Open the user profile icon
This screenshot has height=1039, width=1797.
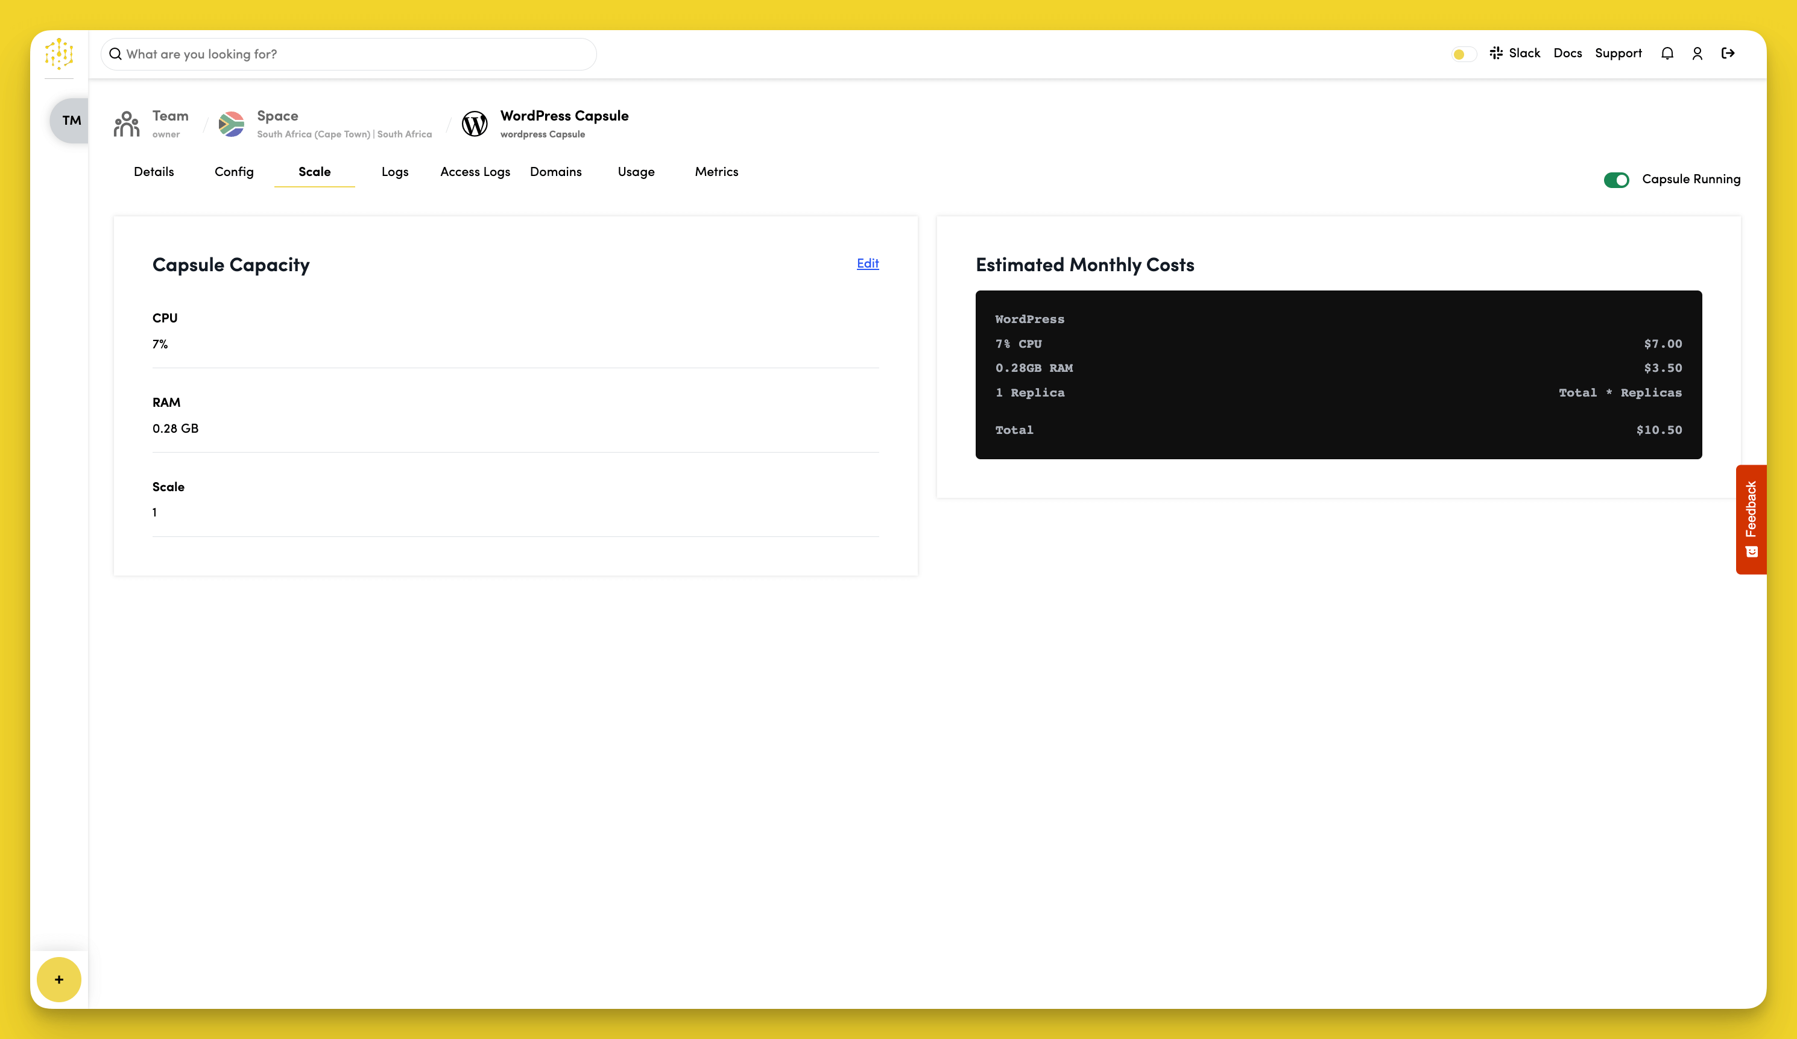(1697, 54)
